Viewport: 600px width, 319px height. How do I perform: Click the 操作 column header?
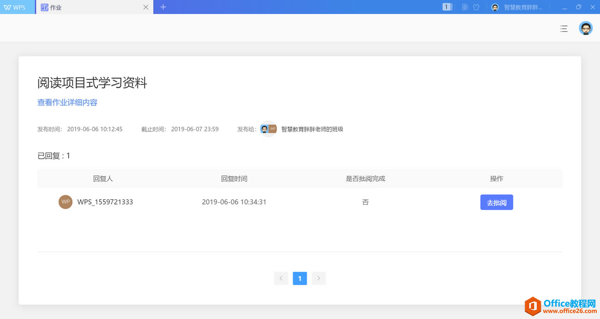tap(497, 179)
